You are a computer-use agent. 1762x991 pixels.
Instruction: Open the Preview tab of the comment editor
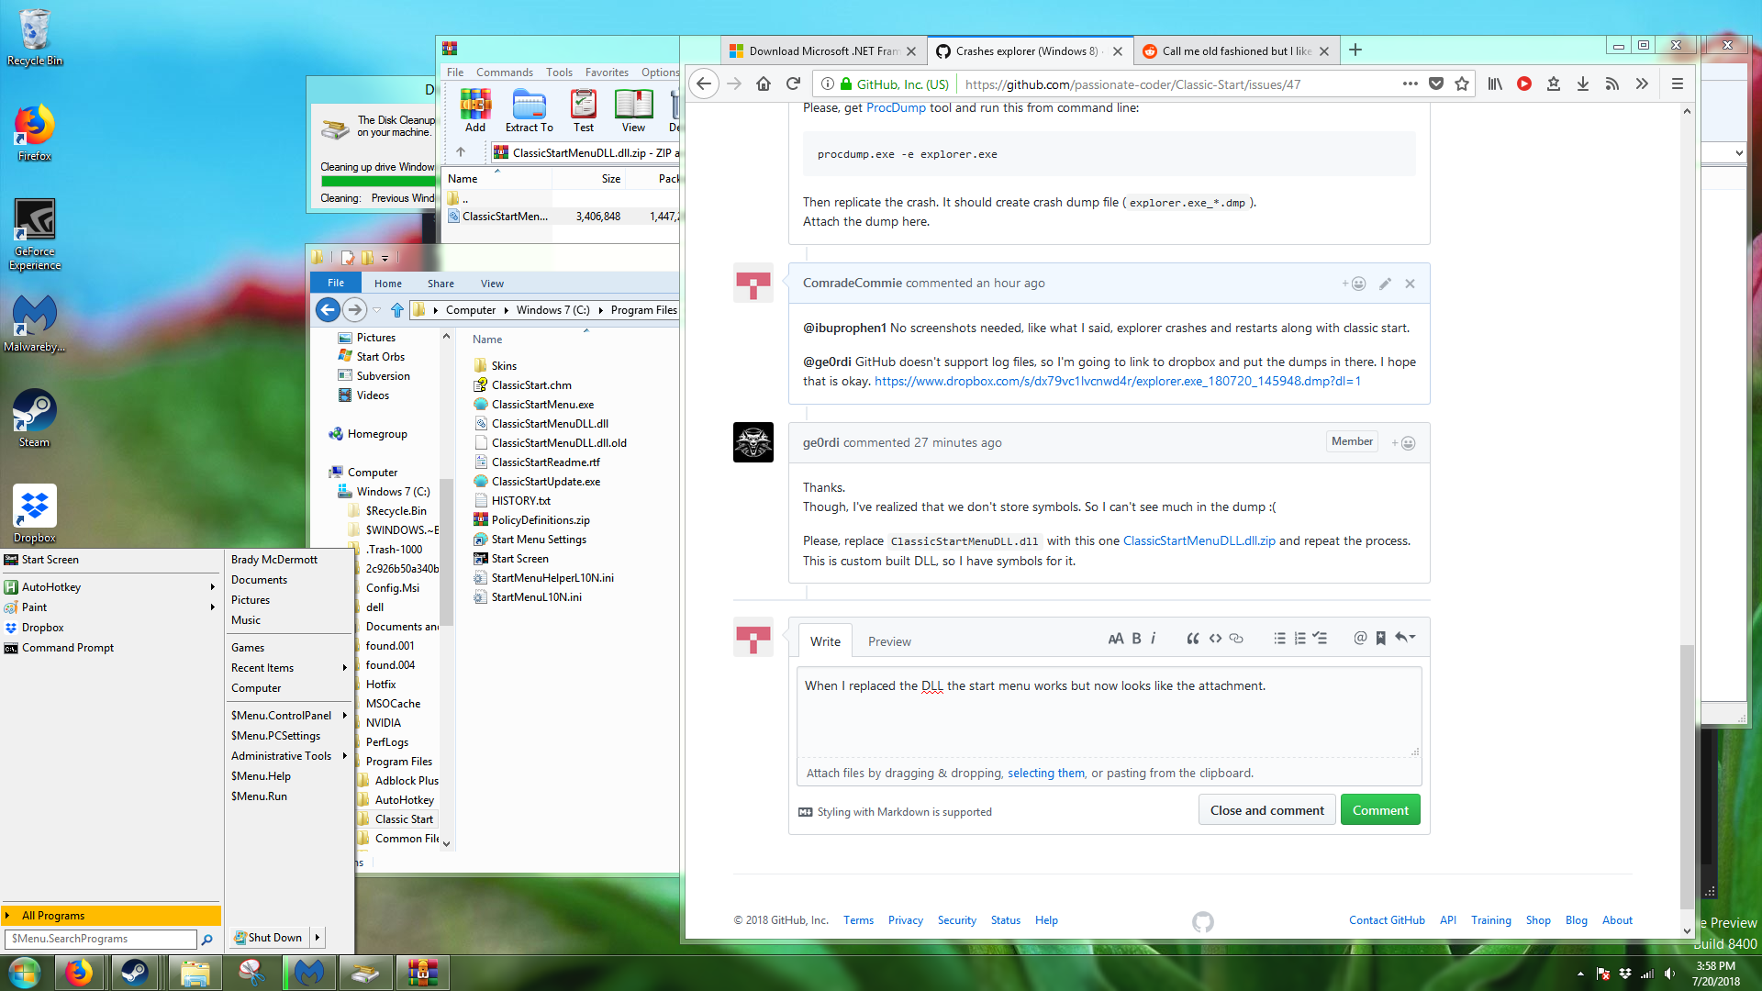[x=889, y=641]
